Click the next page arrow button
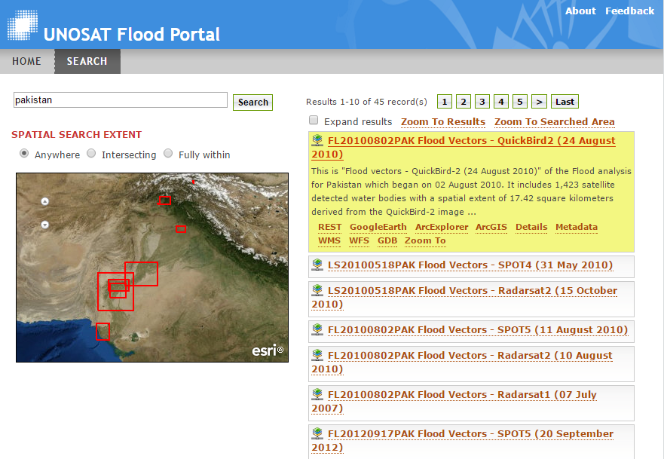The height and width of the screenshot is (459, 664). point(539,102)
